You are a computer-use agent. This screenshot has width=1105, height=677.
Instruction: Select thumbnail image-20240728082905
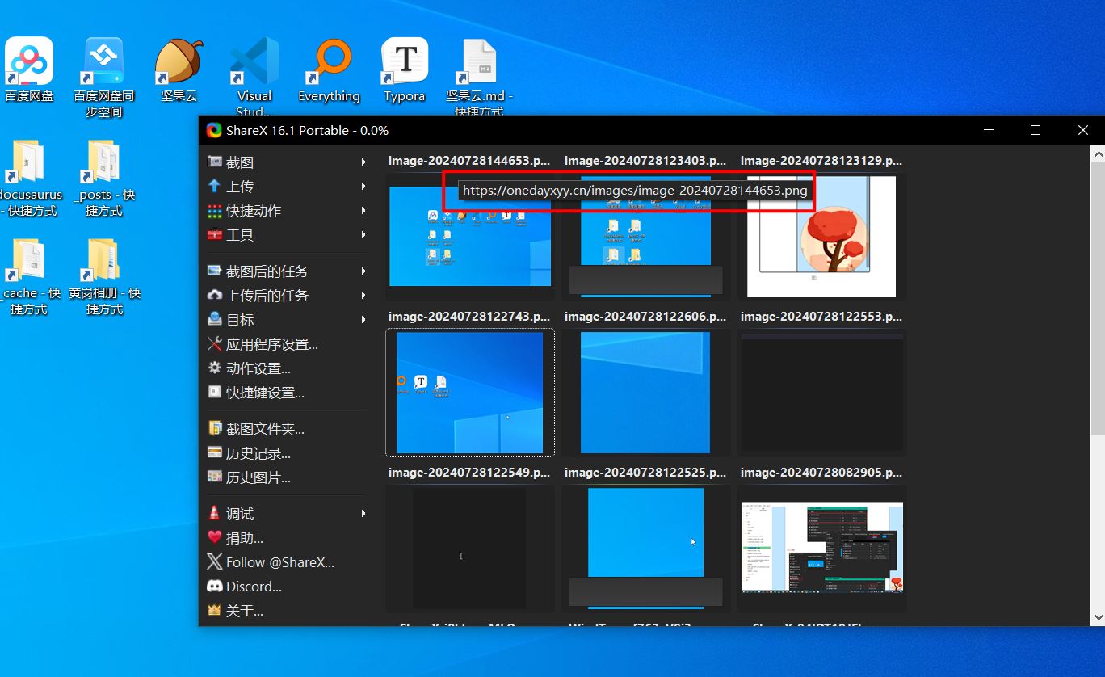coord(821,548)
